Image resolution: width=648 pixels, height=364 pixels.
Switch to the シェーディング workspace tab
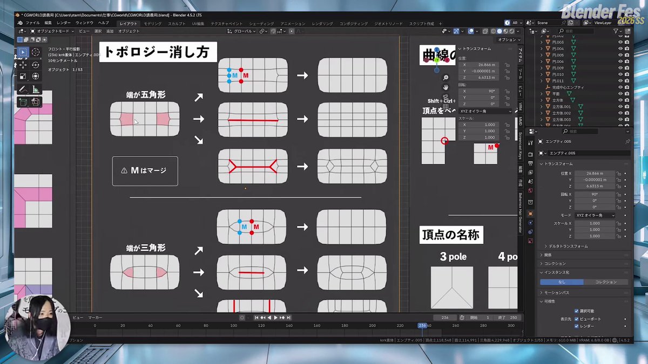tap(261, 24)
